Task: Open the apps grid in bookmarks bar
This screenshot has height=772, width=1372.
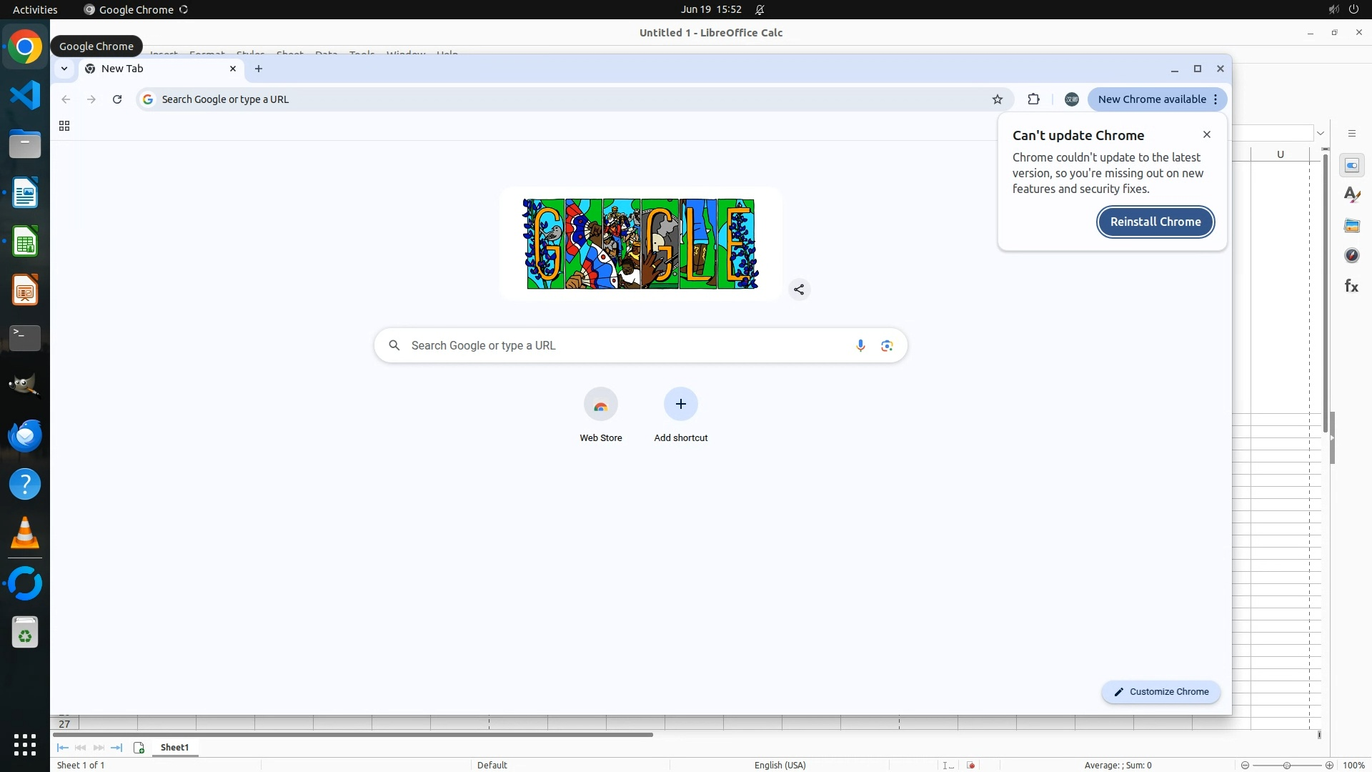Action: click(64, 126)
